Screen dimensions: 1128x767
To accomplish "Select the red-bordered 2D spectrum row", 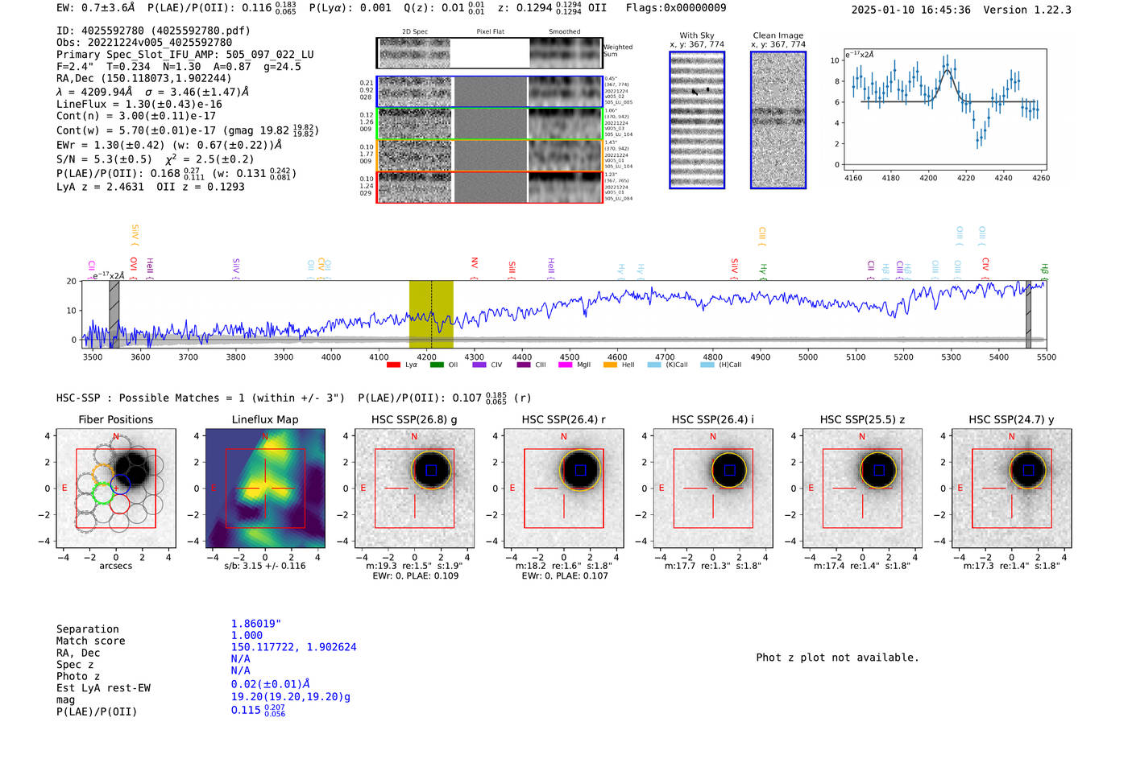I will coord(489,187).
